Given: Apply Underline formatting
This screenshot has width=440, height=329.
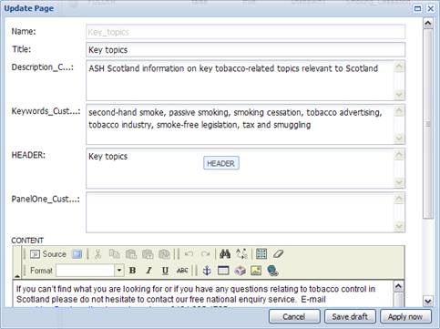Looking at the screenshot, I should pyautogui.click(x=165, y=271).
